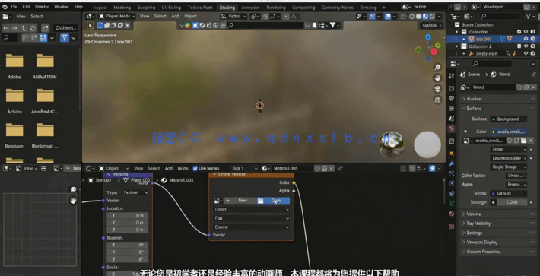
Task: Expand the Volume panel
Action: (x=498, y=214)
